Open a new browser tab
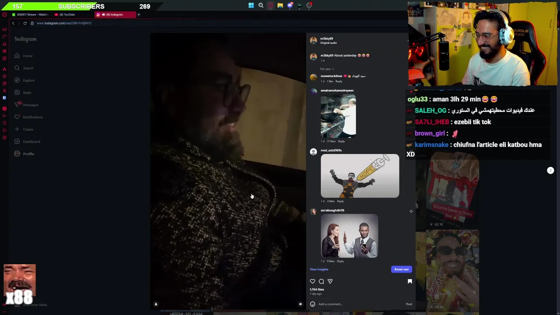The image size is (560, 315). point(139,14)
